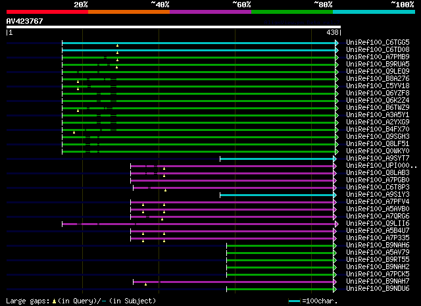Screen dimensions: 421x306
Task: Select the truncated label UniRef100_UPI000..
Action: 382,166
